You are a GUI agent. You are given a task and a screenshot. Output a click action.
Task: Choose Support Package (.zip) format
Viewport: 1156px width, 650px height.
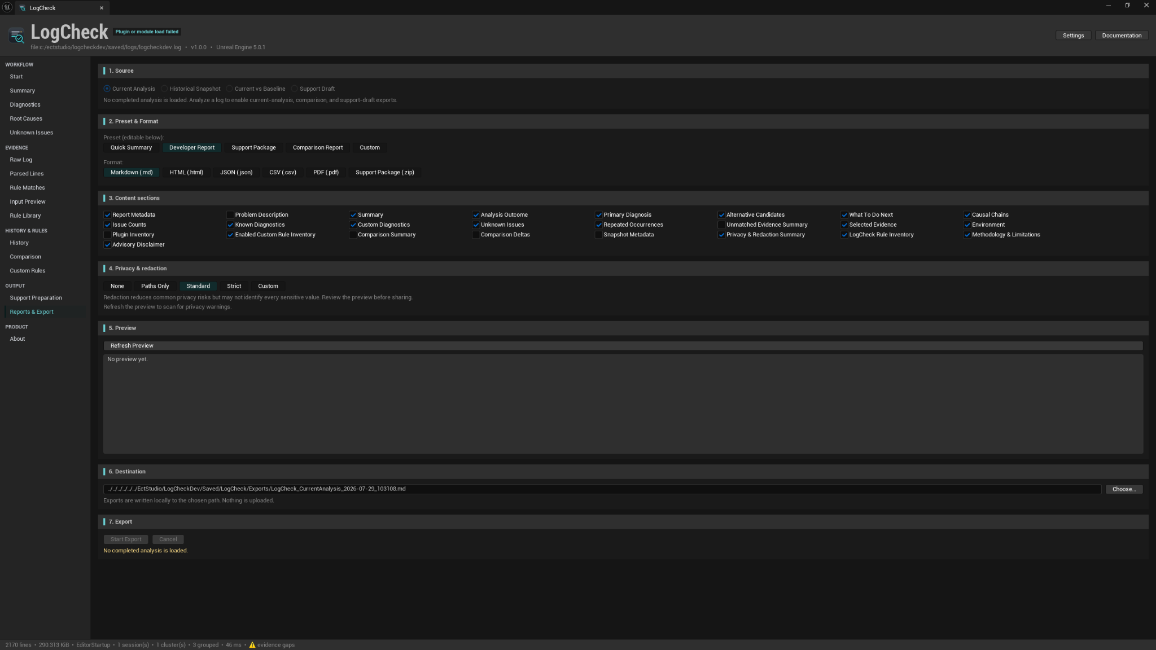click(x=385, y=173)
